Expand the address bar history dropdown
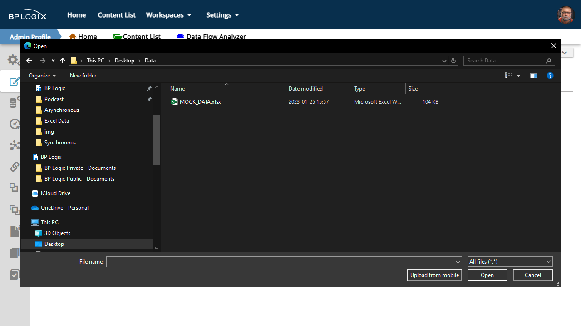The height and width of the screenshot is (326, 581). [444, 61]
